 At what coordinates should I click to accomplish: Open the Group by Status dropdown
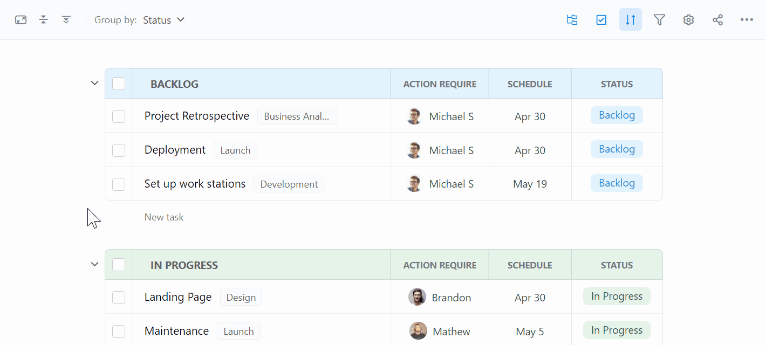164,20
